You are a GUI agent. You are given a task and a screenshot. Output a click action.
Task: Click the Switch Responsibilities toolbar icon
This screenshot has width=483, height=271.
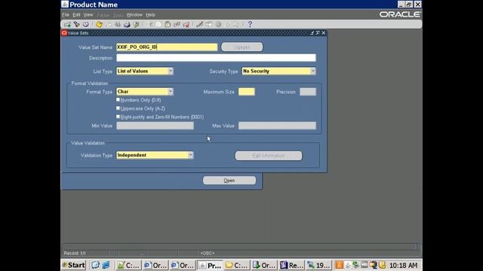118,24
